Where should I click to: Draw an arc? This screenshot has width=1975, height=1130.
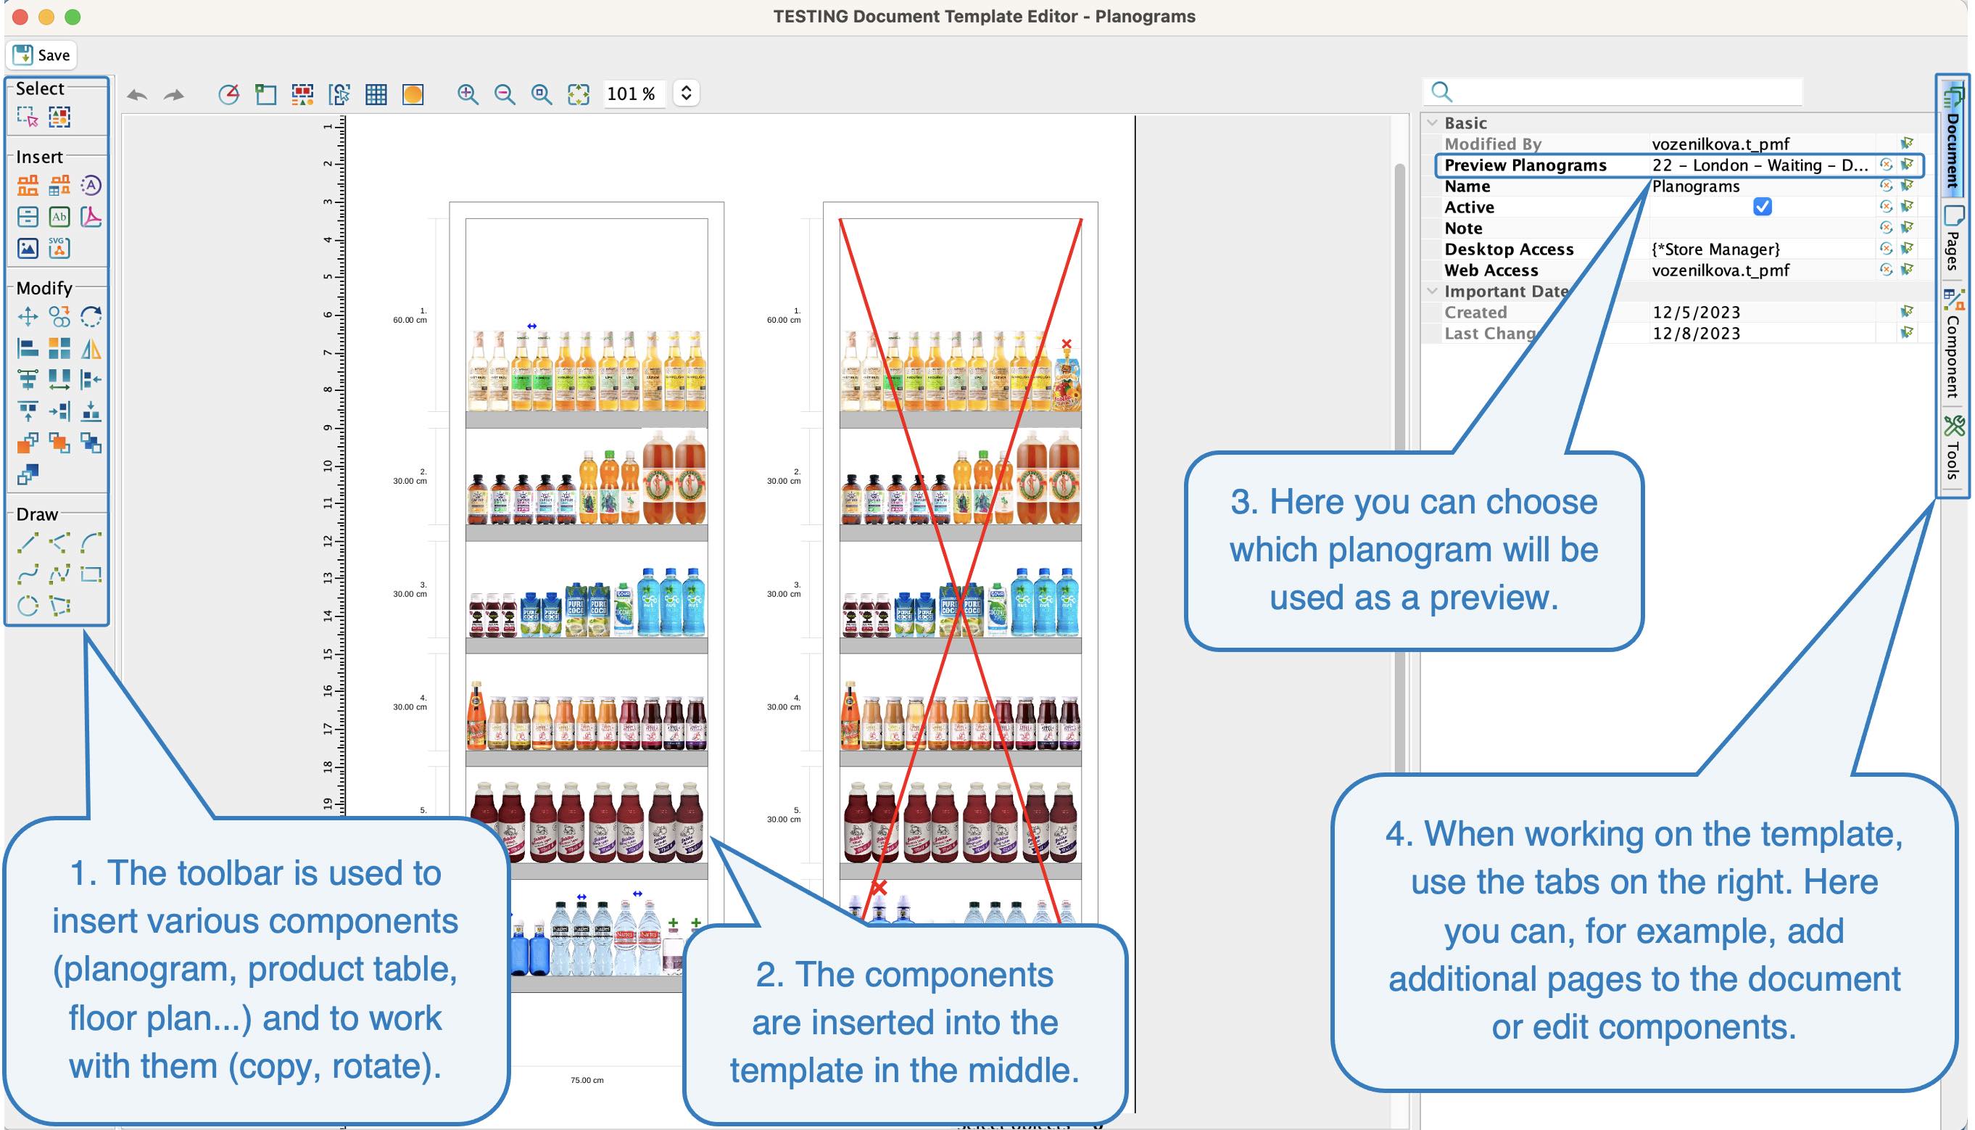click(91, 543)
